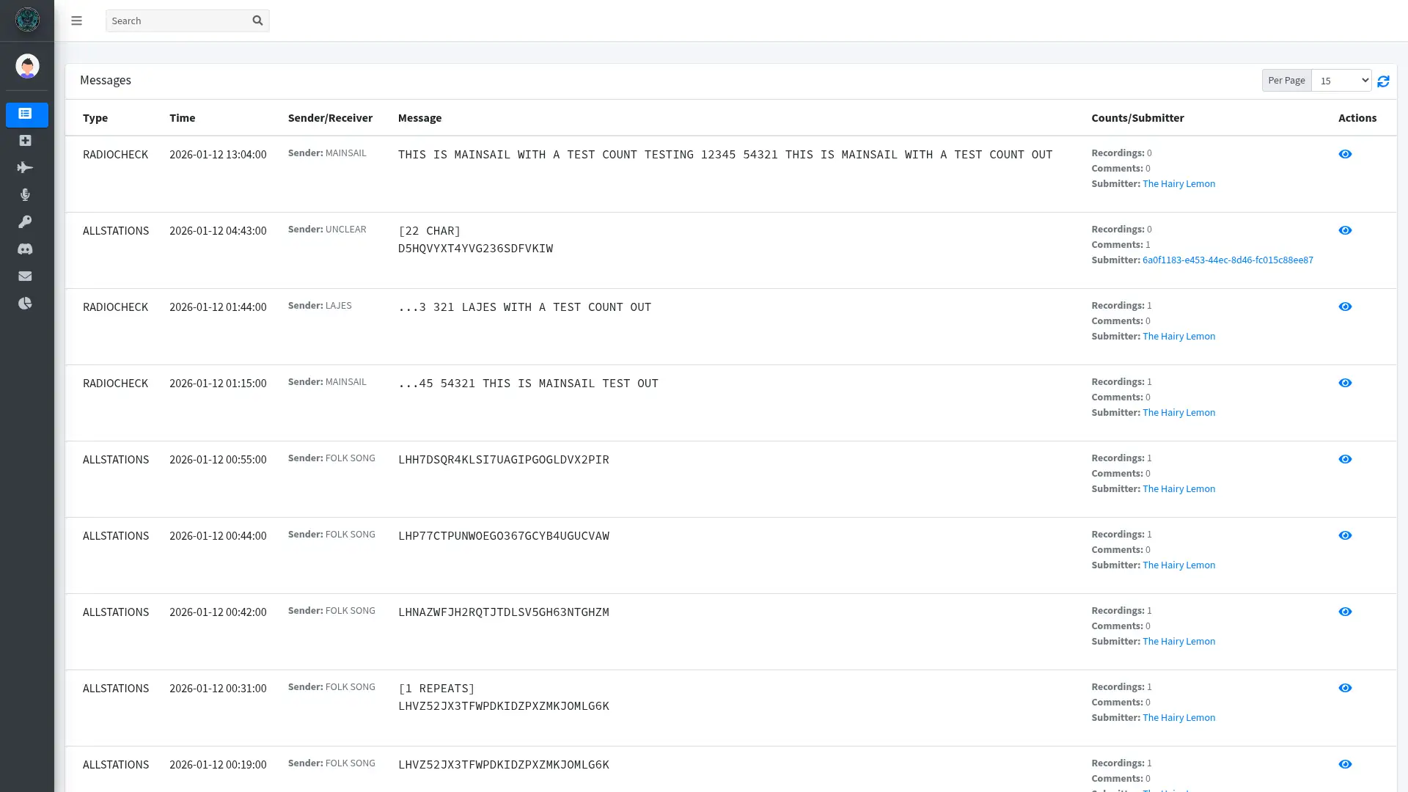Open the microphone recordings section
Viewport: 1408px width, 792px height.
pyautogui.click(x=25, y=194)
